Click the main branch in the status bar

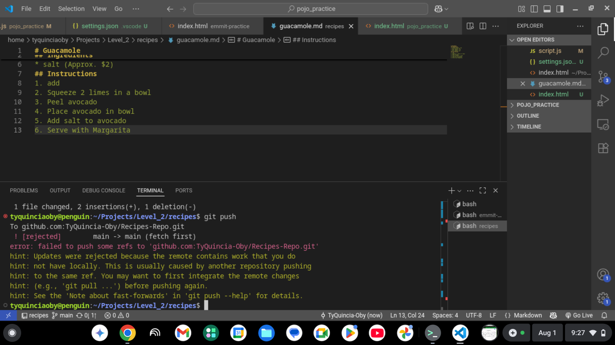coord(62,315)
